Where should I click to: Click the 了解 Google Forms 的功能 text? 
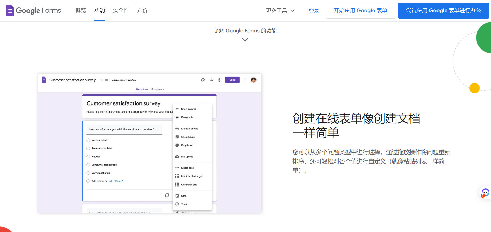click(245, 31)
